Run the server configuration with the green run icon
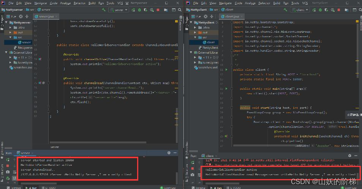The width and height of the screenshot is (362, 189). pyautogui.click(x=133, y=10)
